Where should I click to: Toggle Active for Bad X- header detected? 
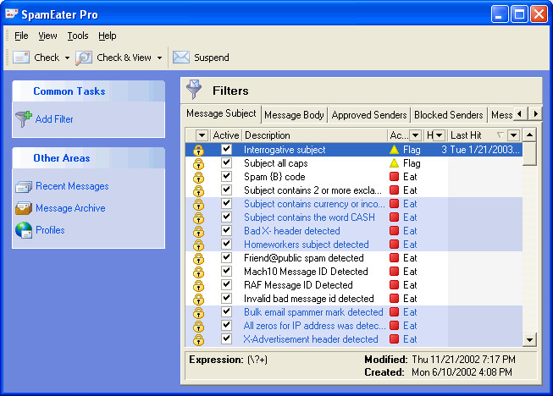pos(226,230)
